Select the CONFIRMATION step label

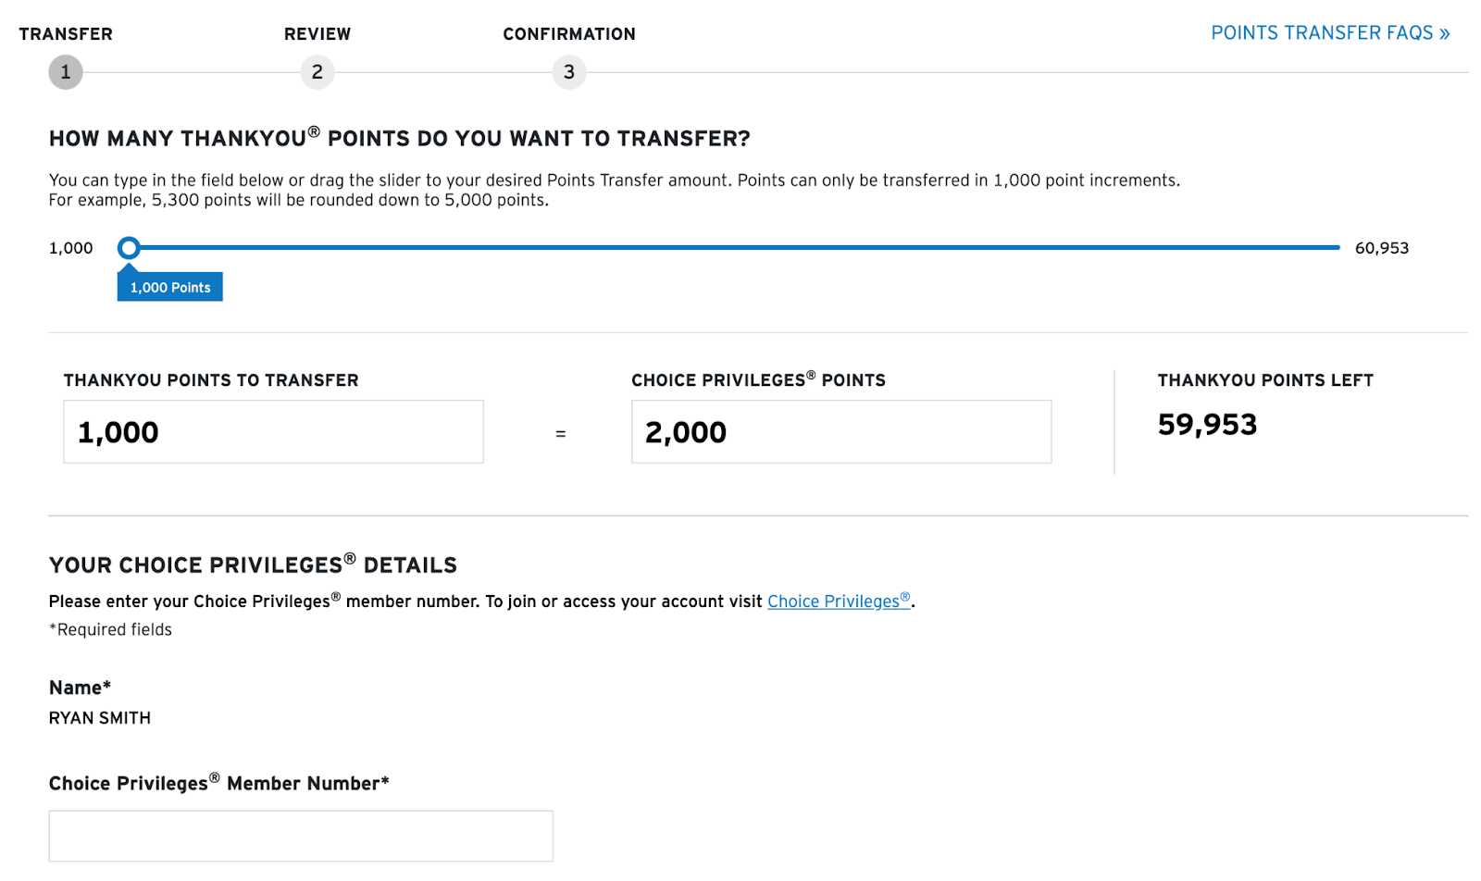pos(569,34)
